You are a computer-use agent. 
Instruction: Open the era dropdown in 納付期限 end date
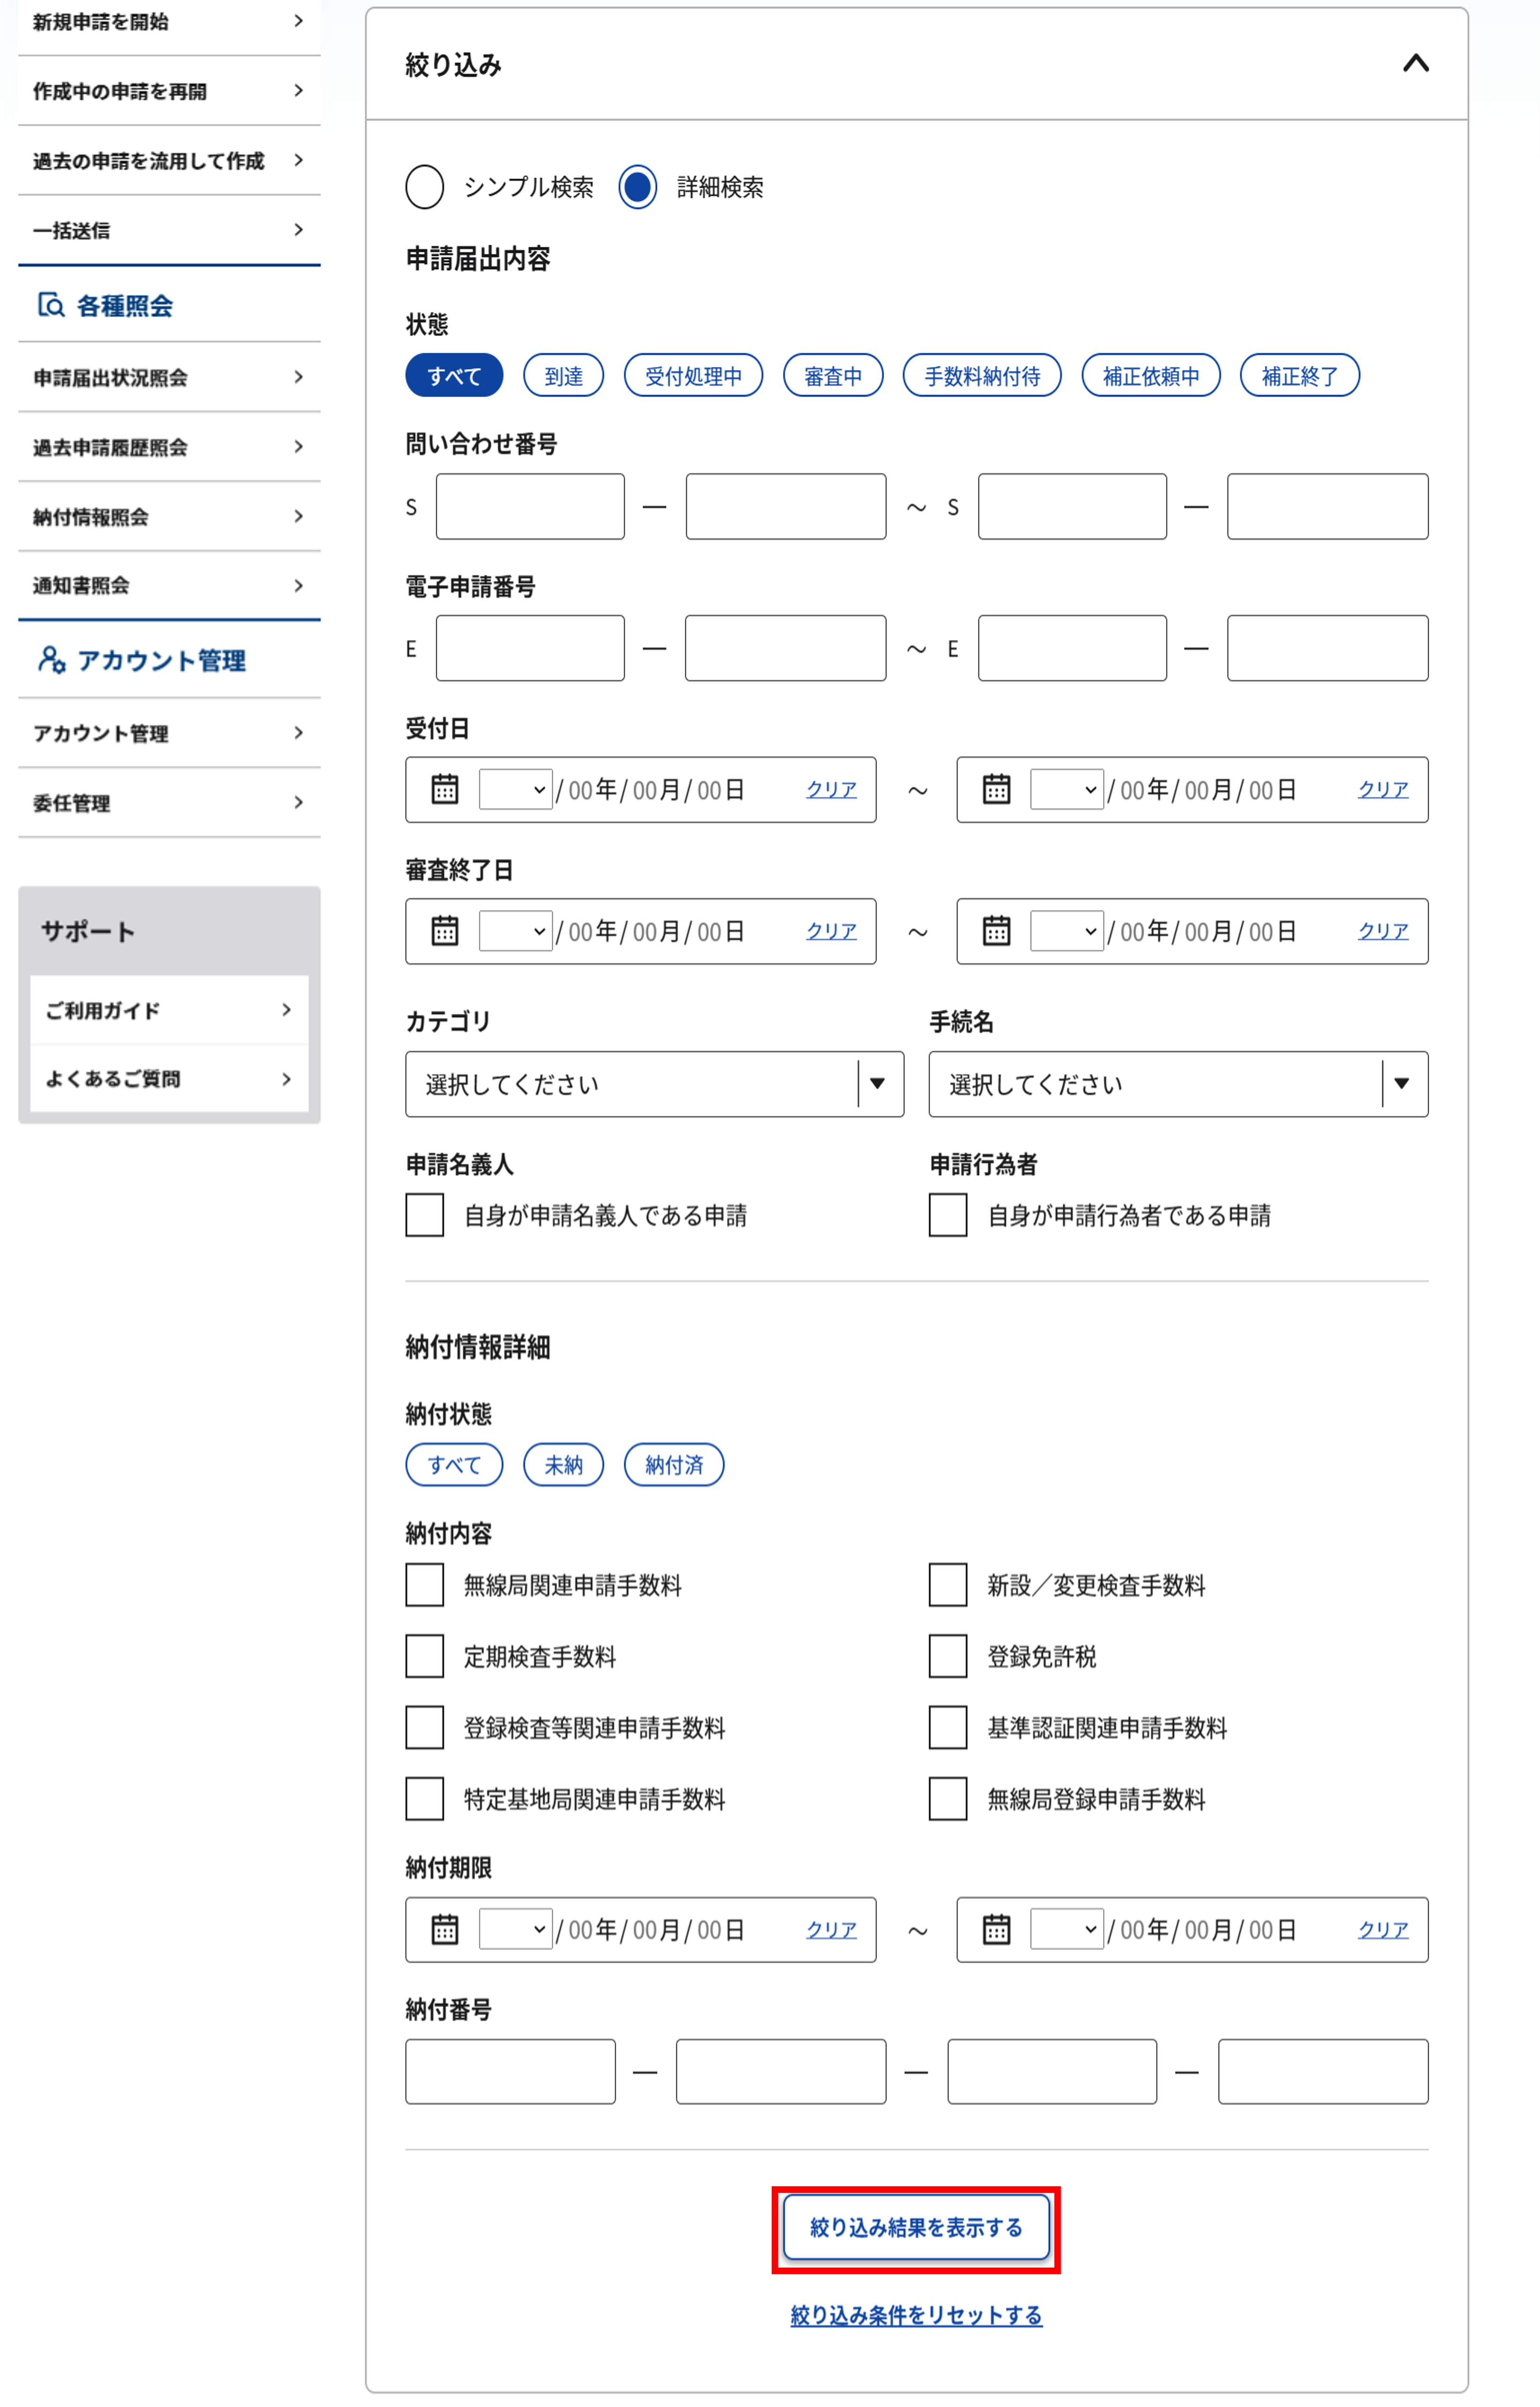(1066, 1929)
